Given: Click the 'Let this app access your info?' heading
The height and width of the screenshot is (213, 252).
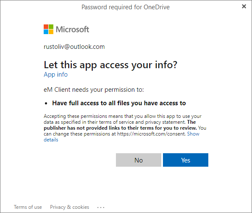Looking at the screenshot, I should (x=111, y=64).
